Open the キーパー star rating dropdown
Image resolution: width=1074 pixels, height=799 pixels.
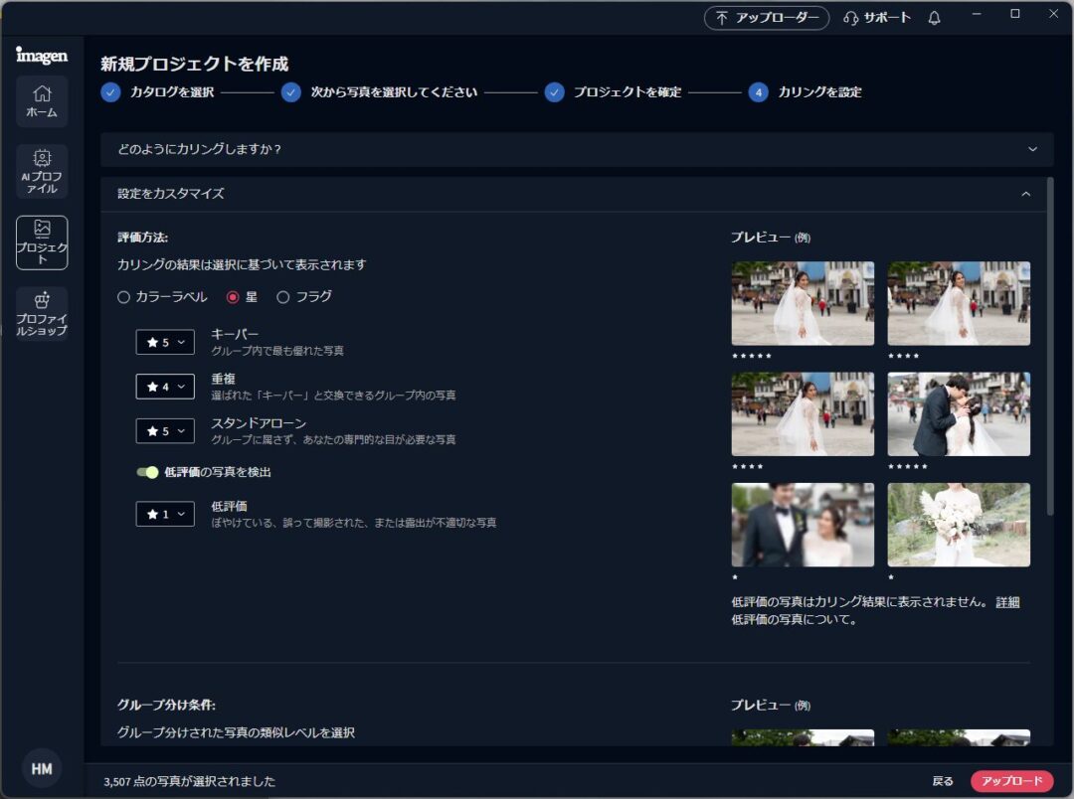click(x=165, y=342)
